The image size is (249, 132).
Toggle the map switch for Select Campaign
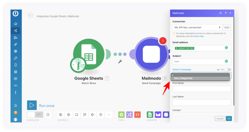click(228, 69)
